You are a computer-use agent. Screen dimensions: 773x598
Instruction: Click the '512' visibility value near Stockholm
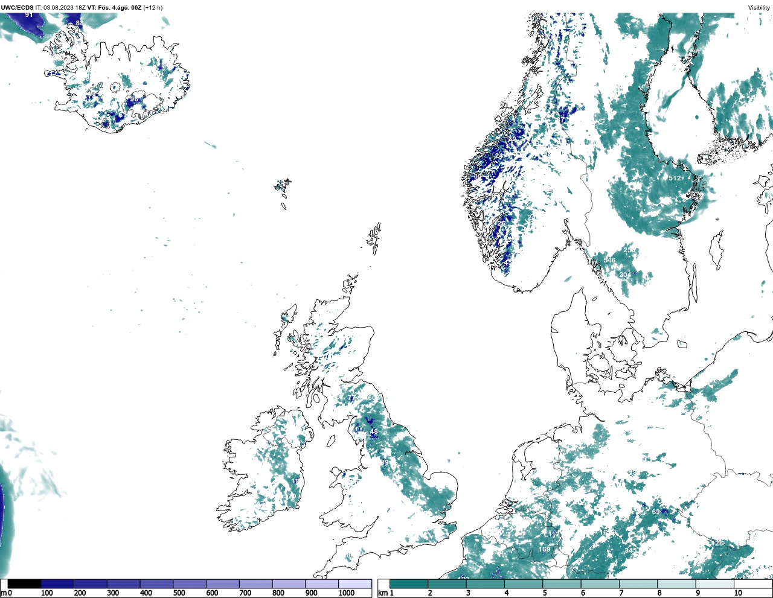[675, 178]
